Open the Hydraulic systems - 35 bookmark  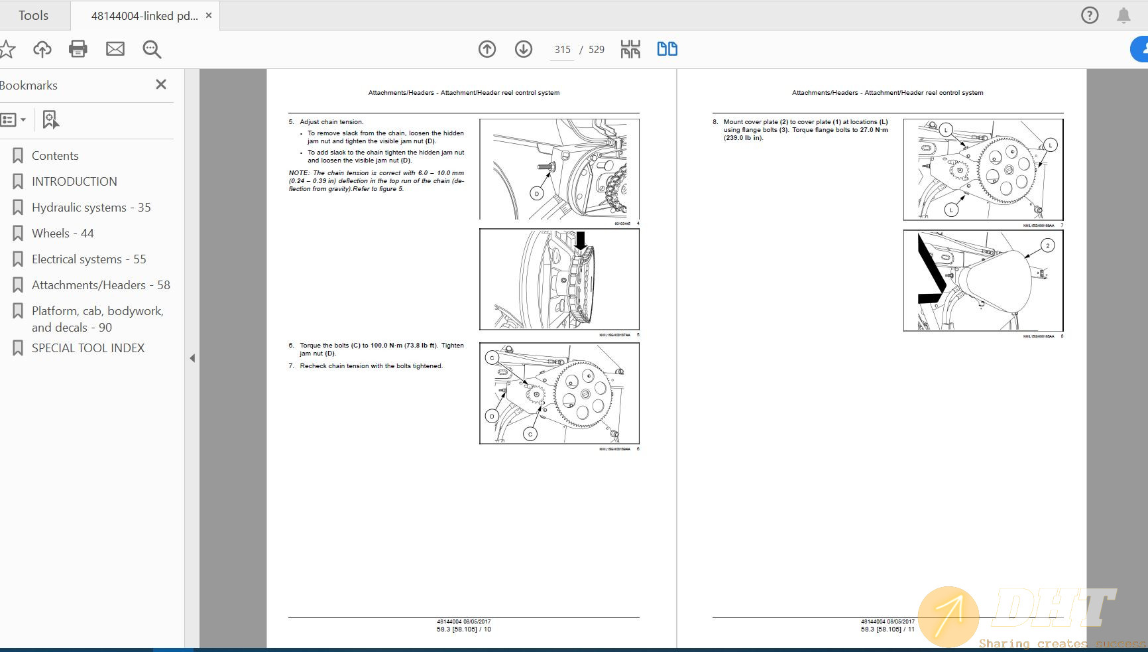[x=91, y=208]
